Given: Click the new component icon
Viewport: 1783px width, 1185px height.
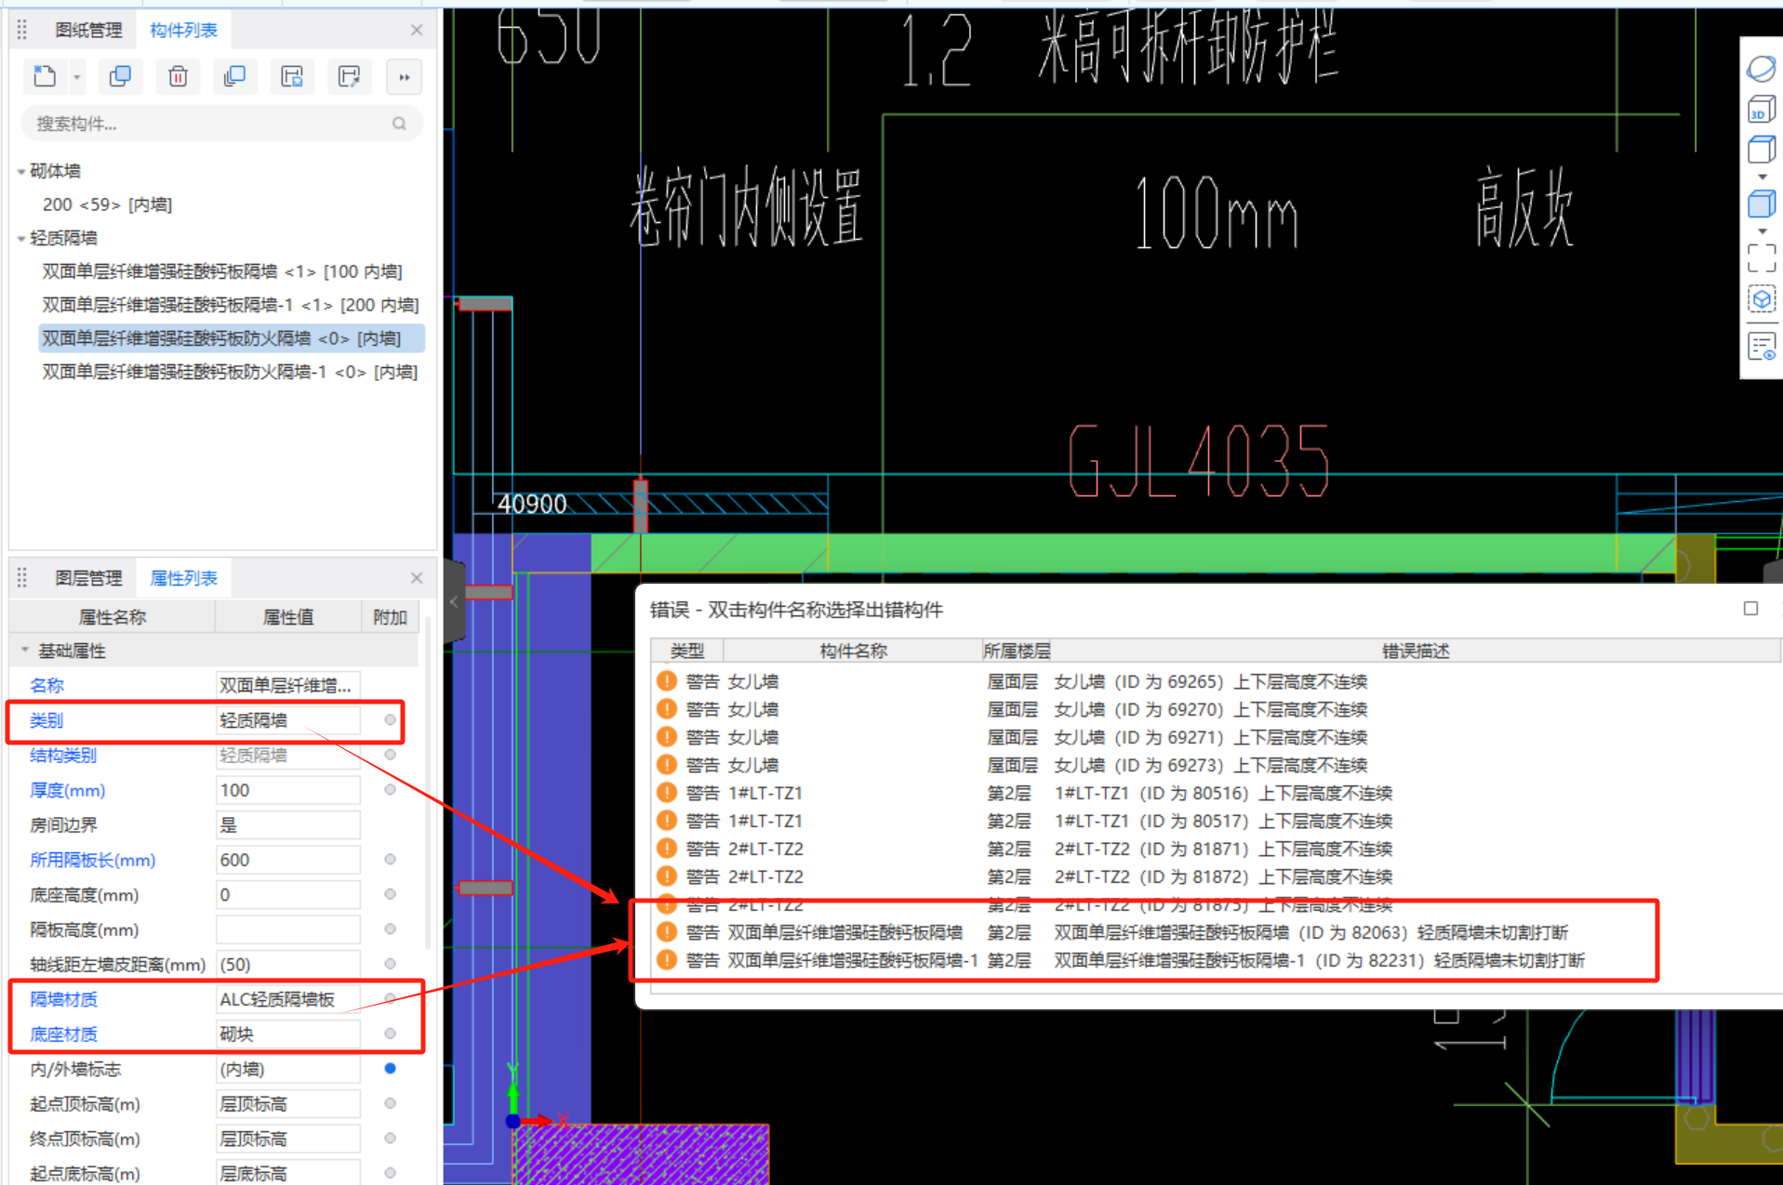Looking at the screenshot, I should click(44, 76).
